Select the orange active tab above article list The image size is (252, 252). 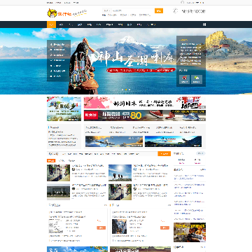[x=51, y=160]
